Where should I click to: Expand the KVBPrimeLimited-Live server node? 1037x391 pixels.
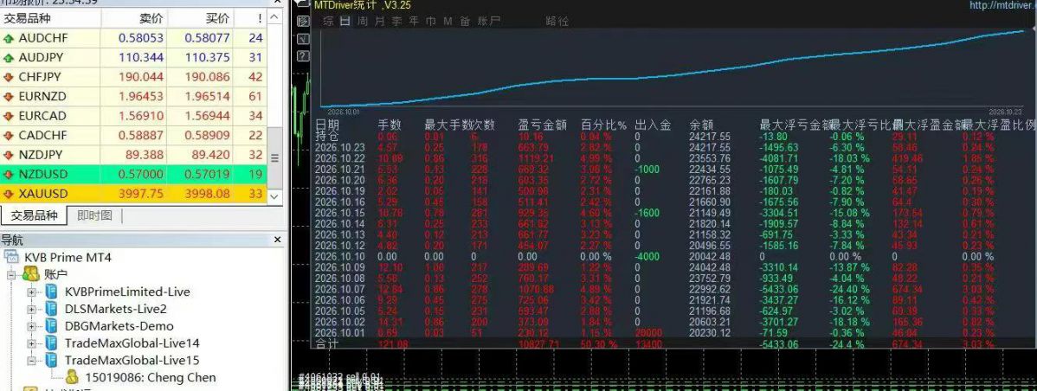32,292
